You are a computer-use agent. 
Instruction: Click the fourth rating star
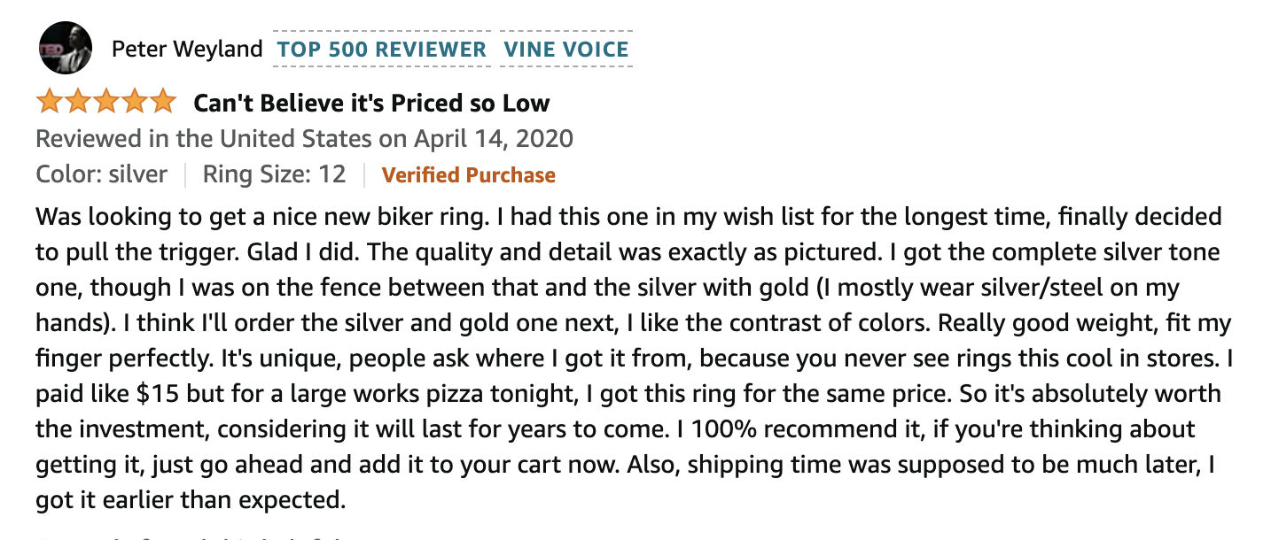135,103
